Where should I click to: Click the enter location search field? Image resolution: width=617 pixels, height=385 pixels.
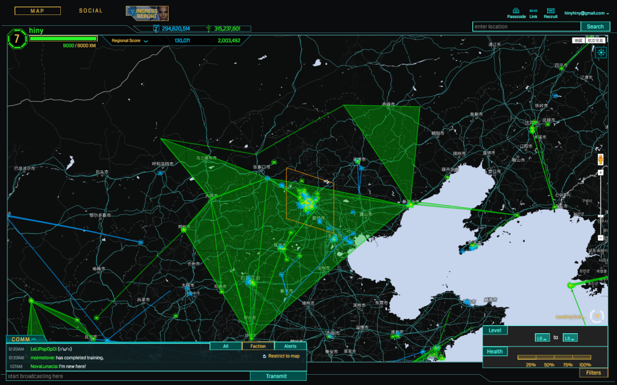(527, 26)
